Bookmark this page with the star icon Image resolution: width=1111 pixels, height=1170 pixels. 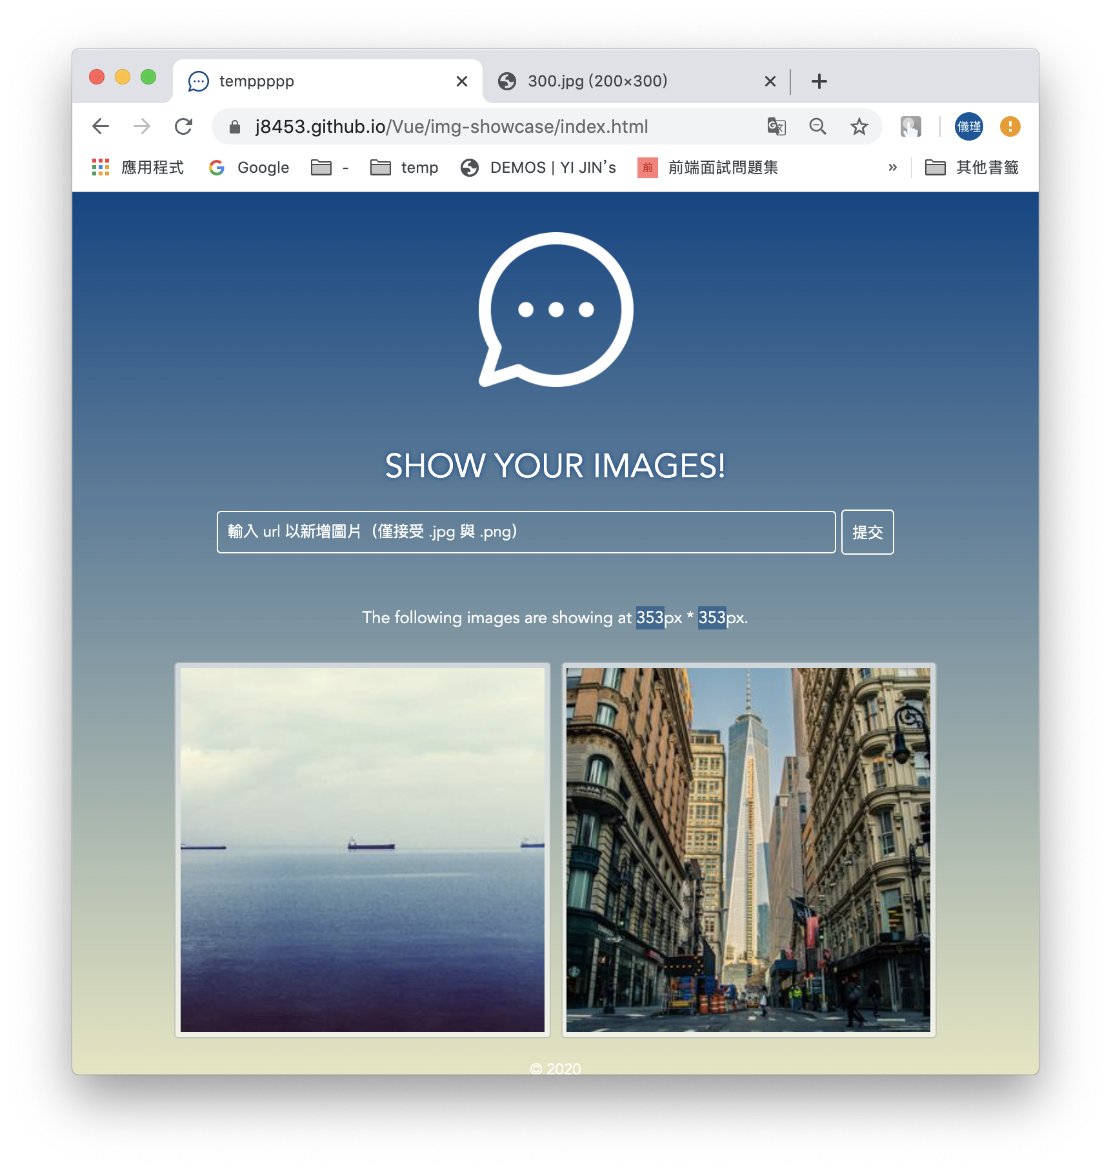point(859,126)
